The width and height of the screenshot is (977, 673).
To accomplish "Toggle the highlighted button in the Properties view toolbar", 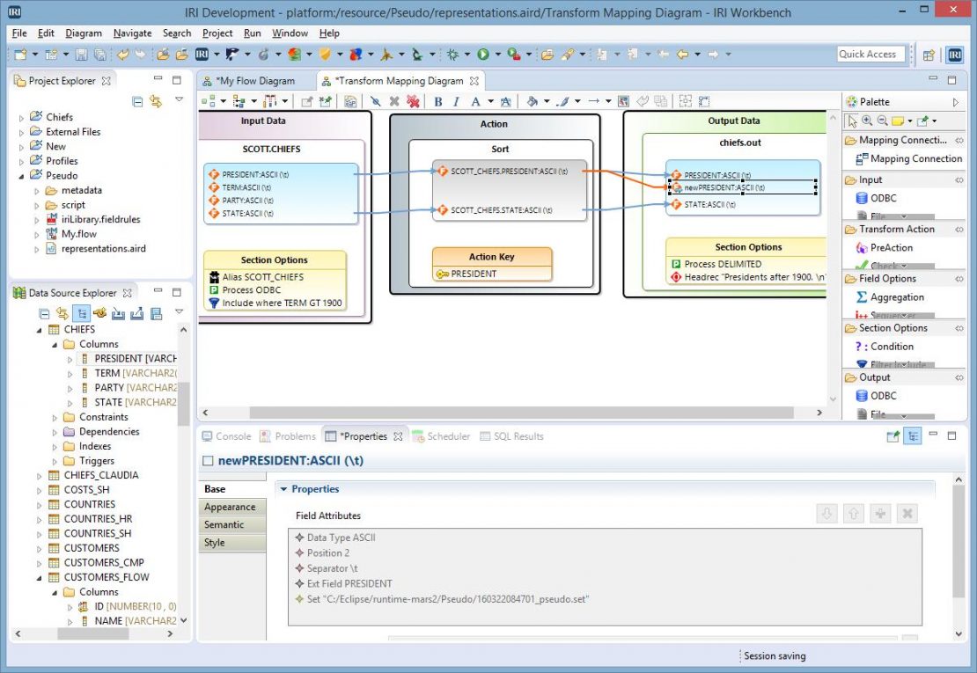I will pyautogui.click(x=913, y=436).
